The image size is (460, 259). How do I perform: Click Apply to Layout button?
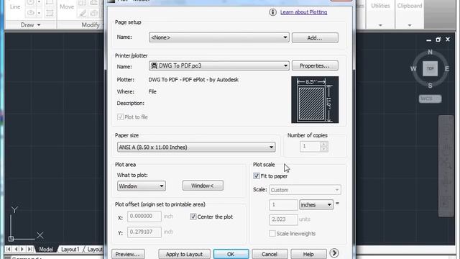click(184, 254)
